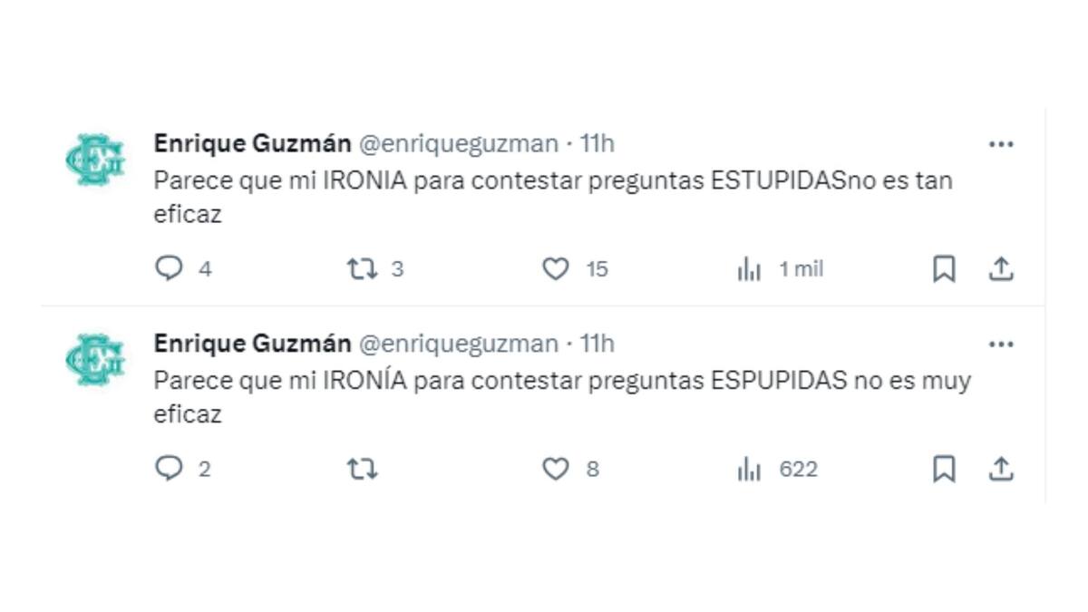The image size is (1088, 612).
Task: Open more options menu on first tweet
Action: [x=1001, y=144]
